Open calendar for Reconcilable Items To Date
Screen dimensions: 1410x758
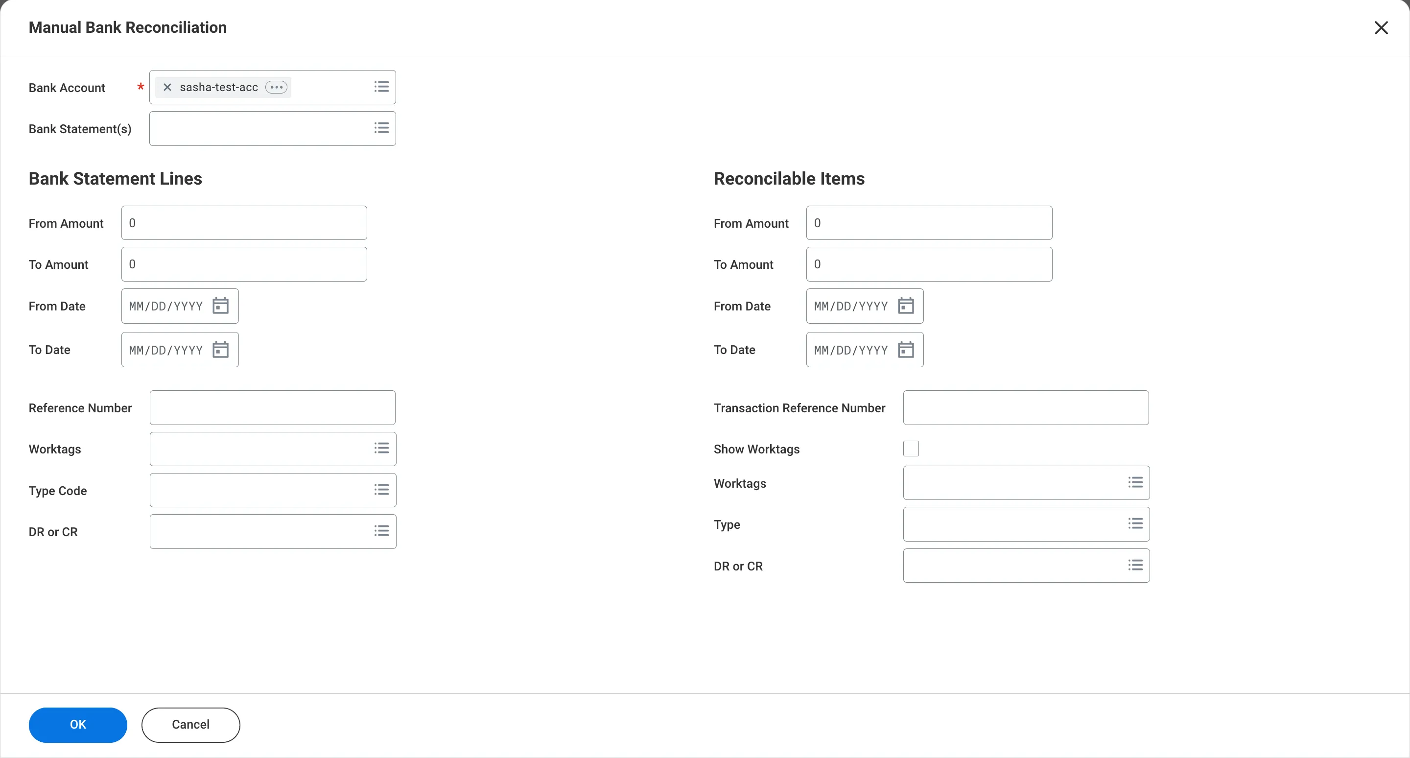pos(906,350)
